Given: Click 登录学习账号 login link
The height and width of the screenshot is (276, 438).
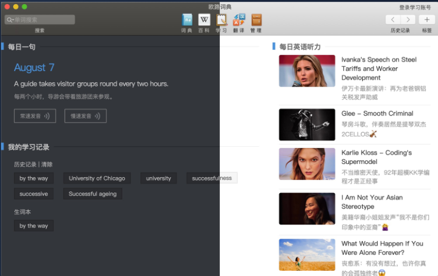Looking at the screenshot, I should coord(415,7).
